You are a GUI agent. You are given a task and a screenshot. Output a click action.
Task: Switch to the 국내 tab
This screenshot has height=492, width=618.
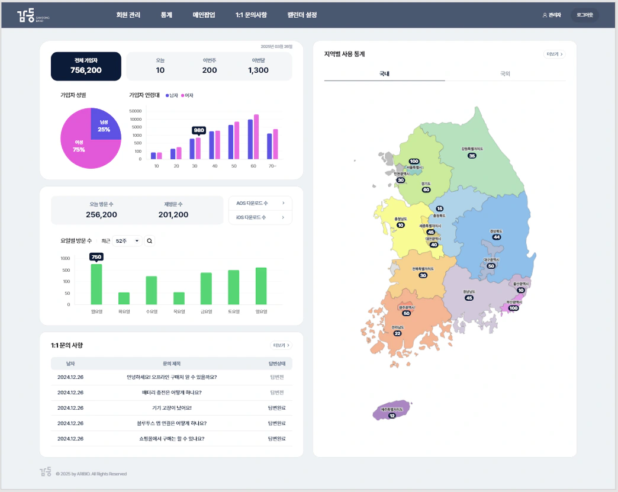click(384, 74)
